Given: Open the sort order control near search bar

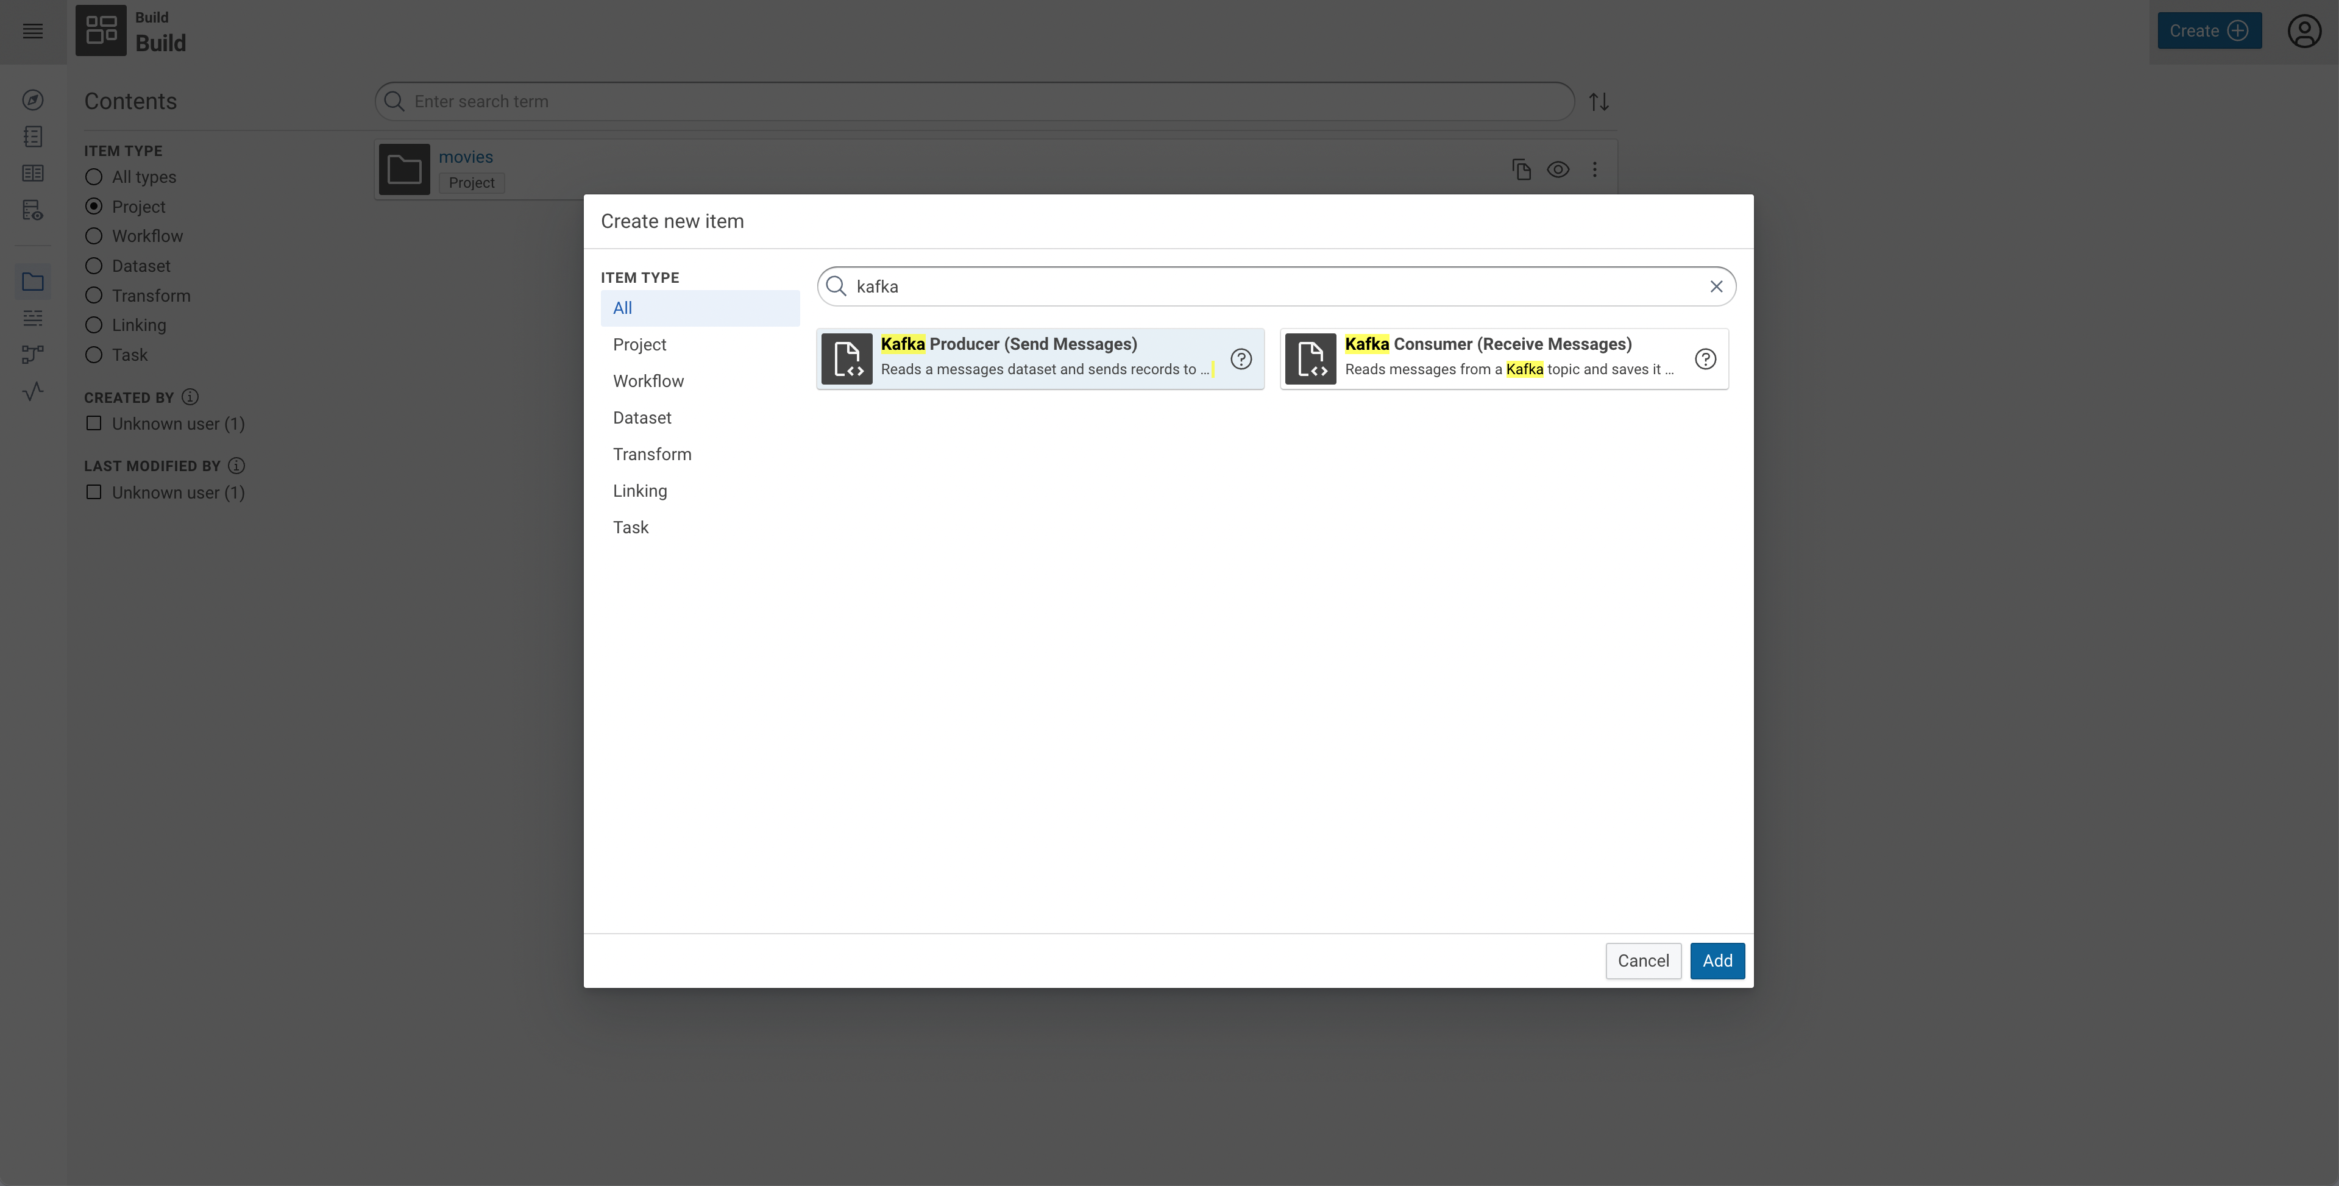Looking at the screenshot, I should [1599, 101].
